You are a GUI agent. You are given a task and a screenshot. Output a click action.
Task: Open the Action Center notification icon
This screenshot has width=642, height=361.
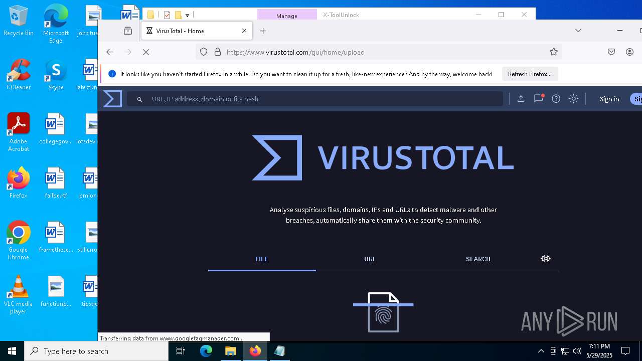click(x=625, y=351)
